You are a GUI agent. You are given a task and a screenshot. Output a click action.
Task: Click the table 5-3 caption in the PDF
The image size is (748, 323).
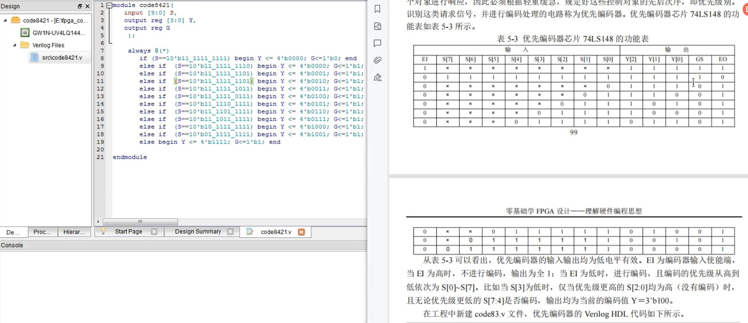tap(573, 39)
